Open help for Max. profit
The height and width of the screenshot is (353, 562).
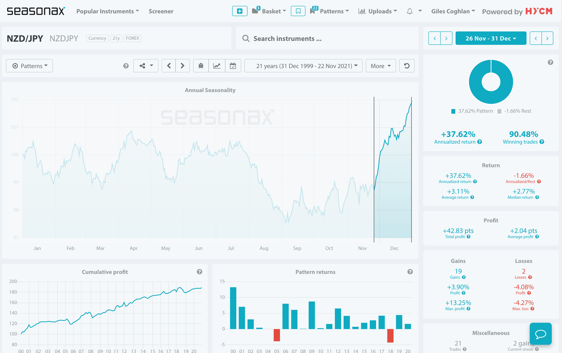click(x=468, y=309)
